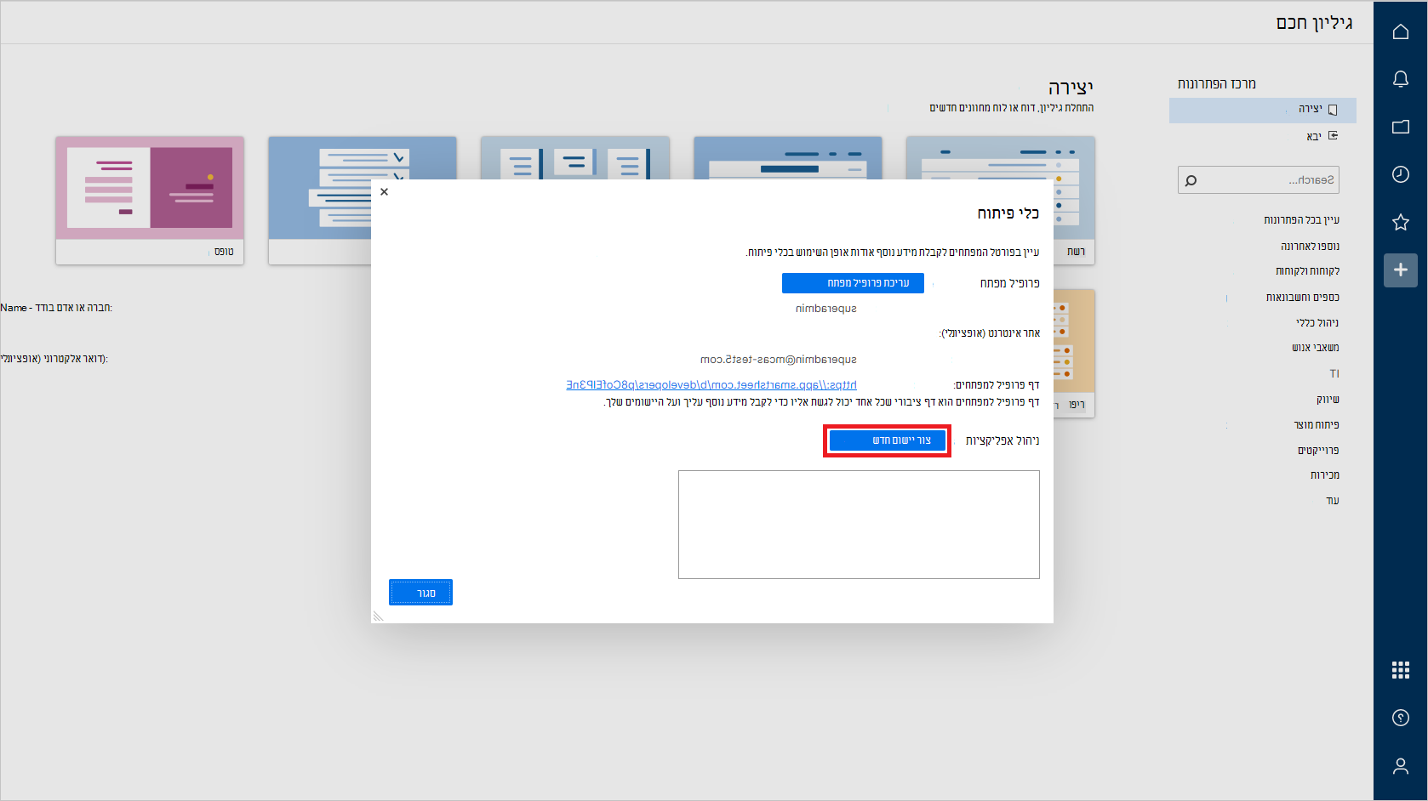Open ניהול כללי category

[x=1317, y=323]
